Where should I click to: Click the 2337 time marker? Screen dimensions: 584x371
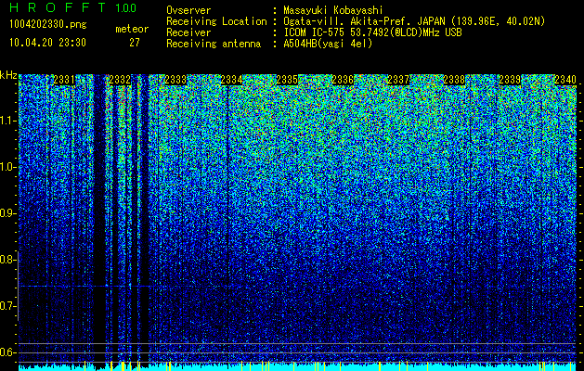point(398,80)
